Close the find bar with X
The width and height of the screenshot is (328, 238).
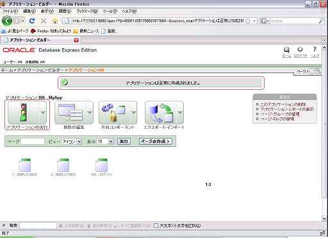tap(4, 225)
